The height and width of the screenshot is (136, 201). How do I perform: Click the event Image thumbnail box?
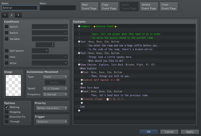click(x=14, y=85)
